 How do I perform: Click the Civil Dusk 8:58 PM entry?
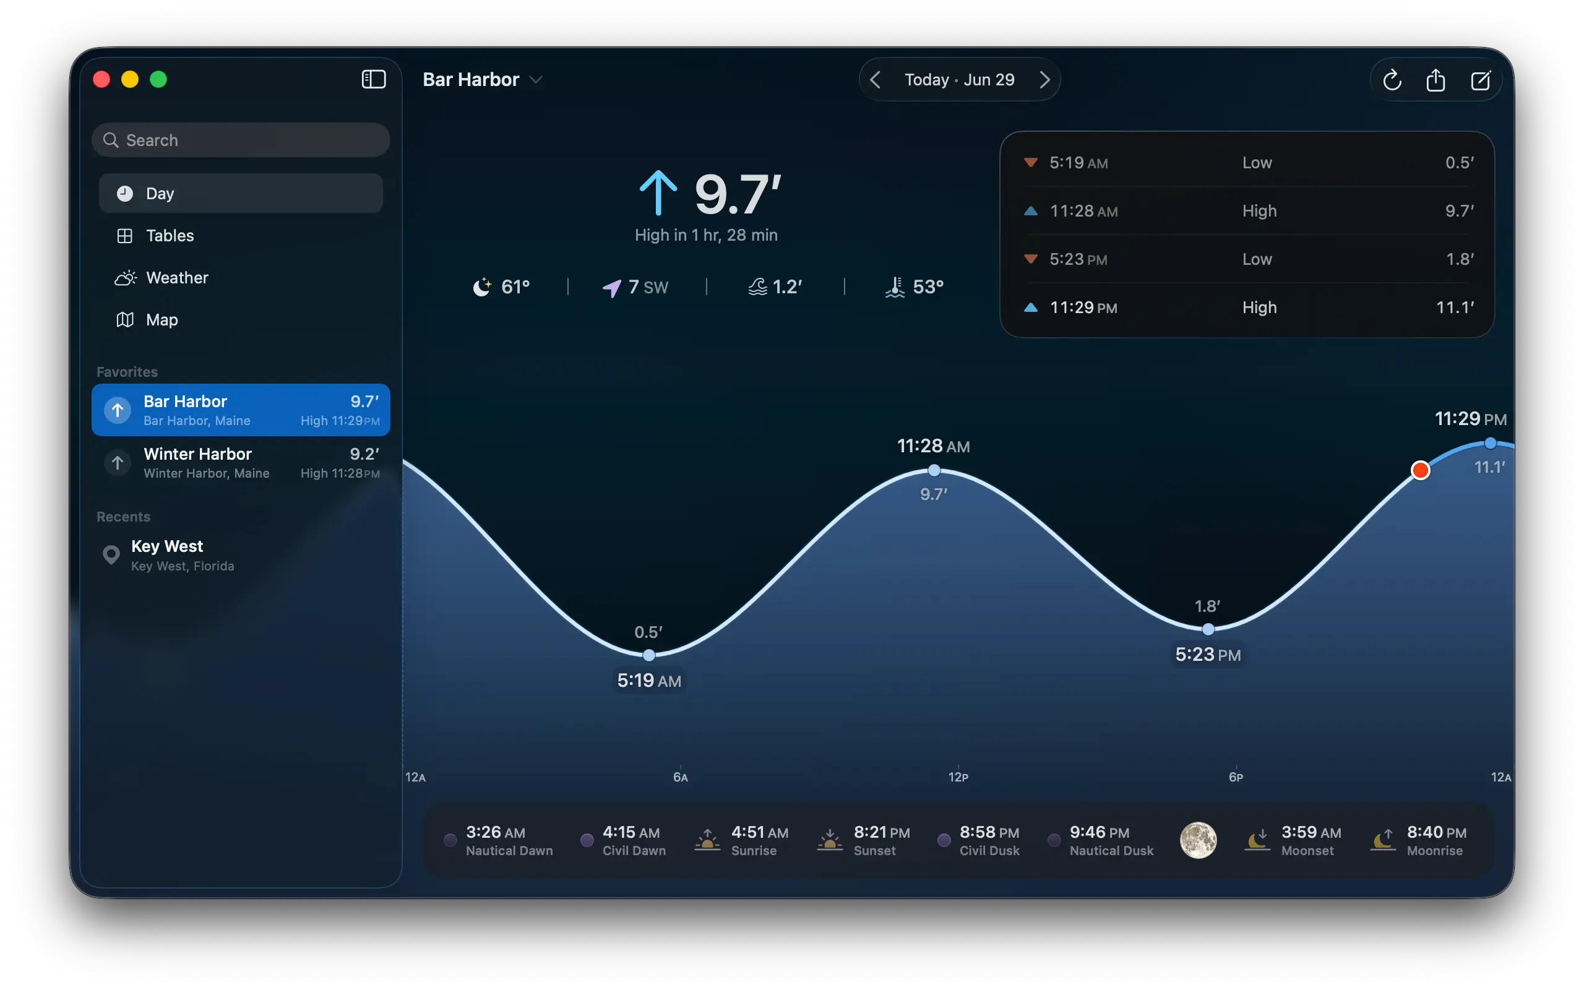(978, 841)
